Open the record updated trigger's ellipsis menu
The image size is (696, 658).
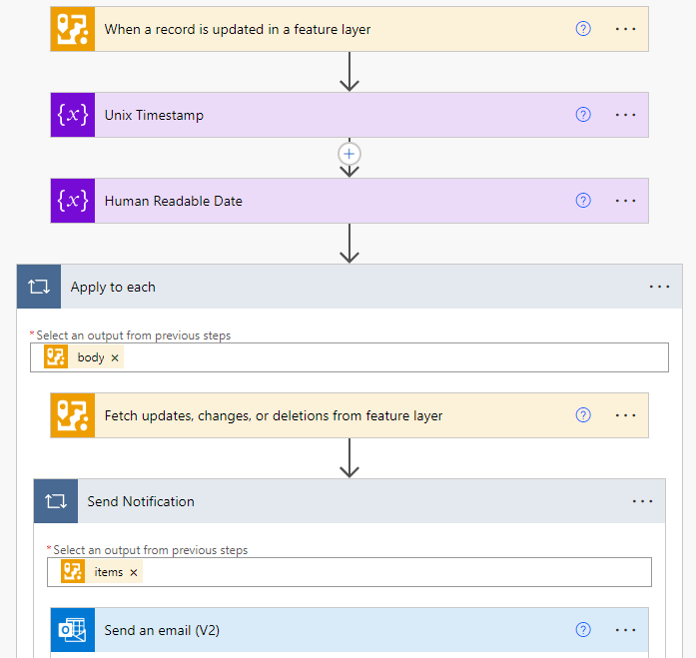626,29
